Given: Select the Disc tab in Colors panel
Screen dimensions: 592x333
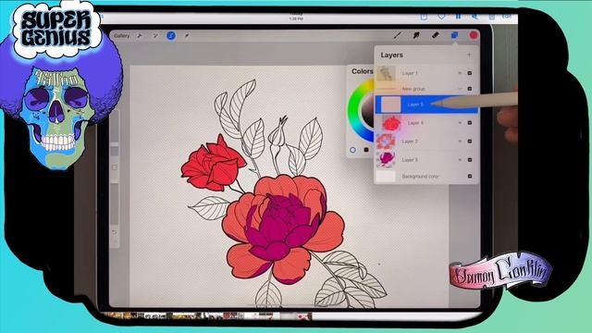Looking at the screenshot, I should point(352,150).
